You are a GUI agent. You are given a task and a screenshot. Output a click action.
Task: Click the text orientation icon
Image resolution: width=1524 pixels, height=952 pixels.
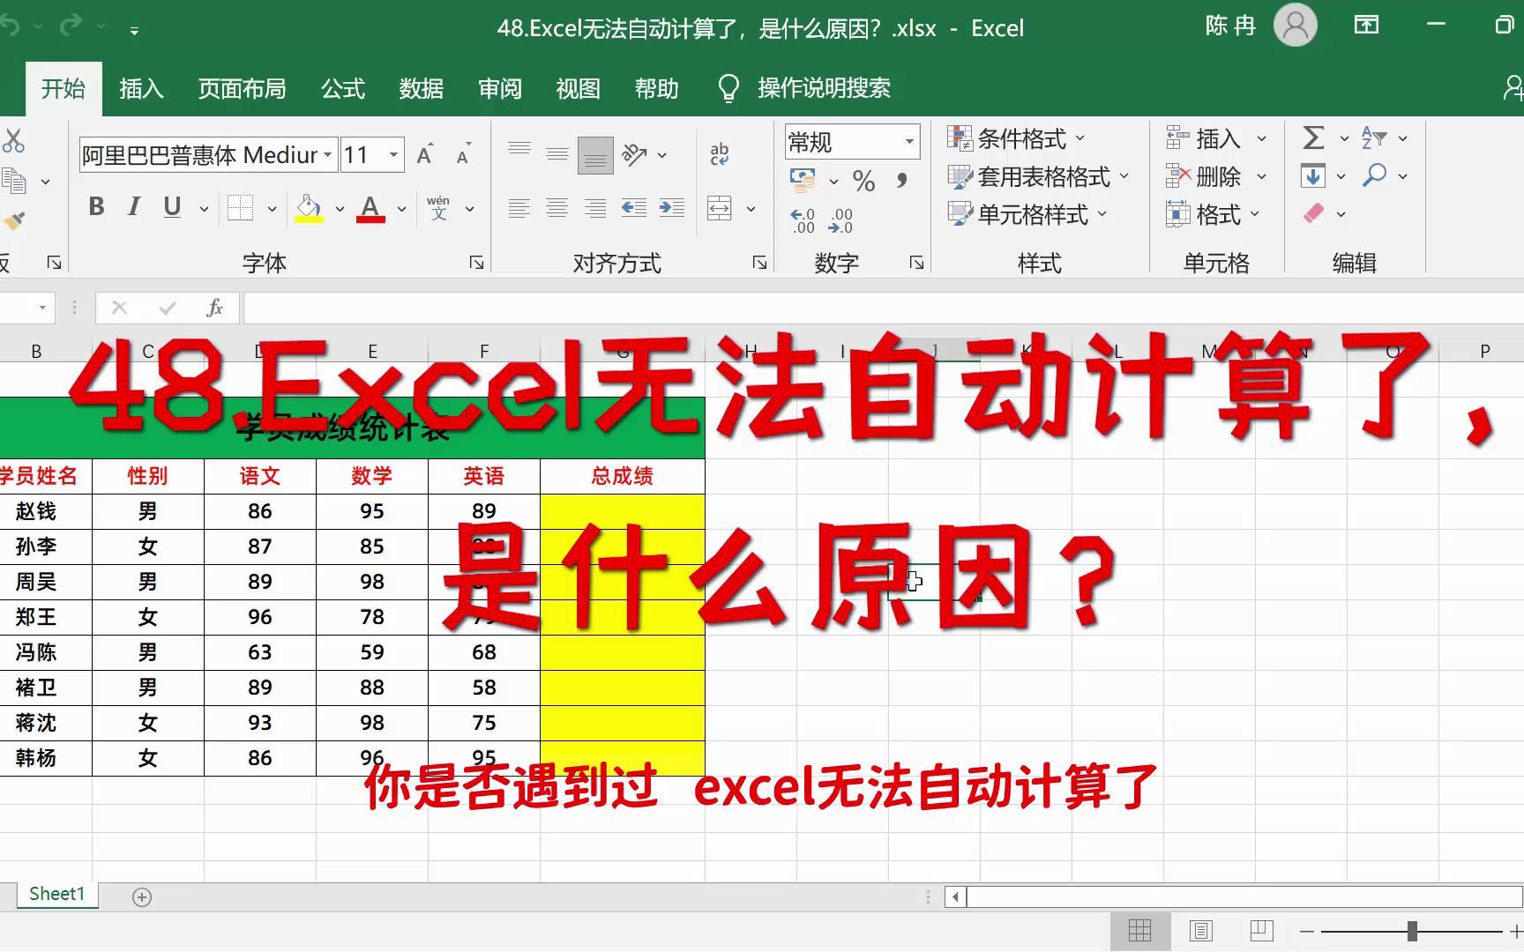point(634,155)
